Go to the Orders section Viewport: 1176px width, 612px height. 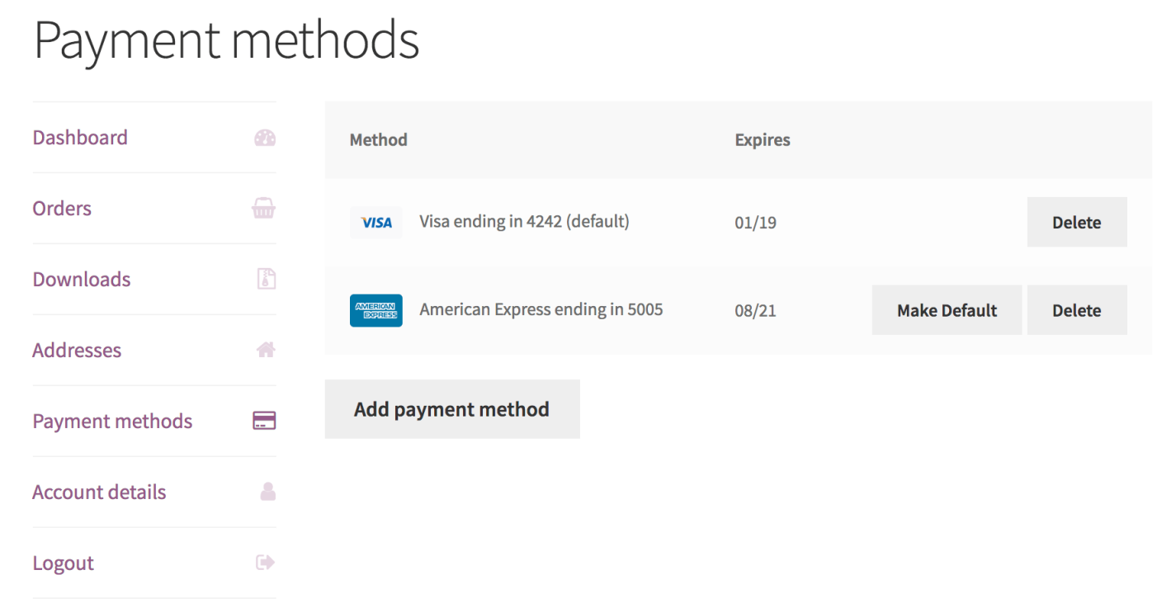click(x=62, y=209)
